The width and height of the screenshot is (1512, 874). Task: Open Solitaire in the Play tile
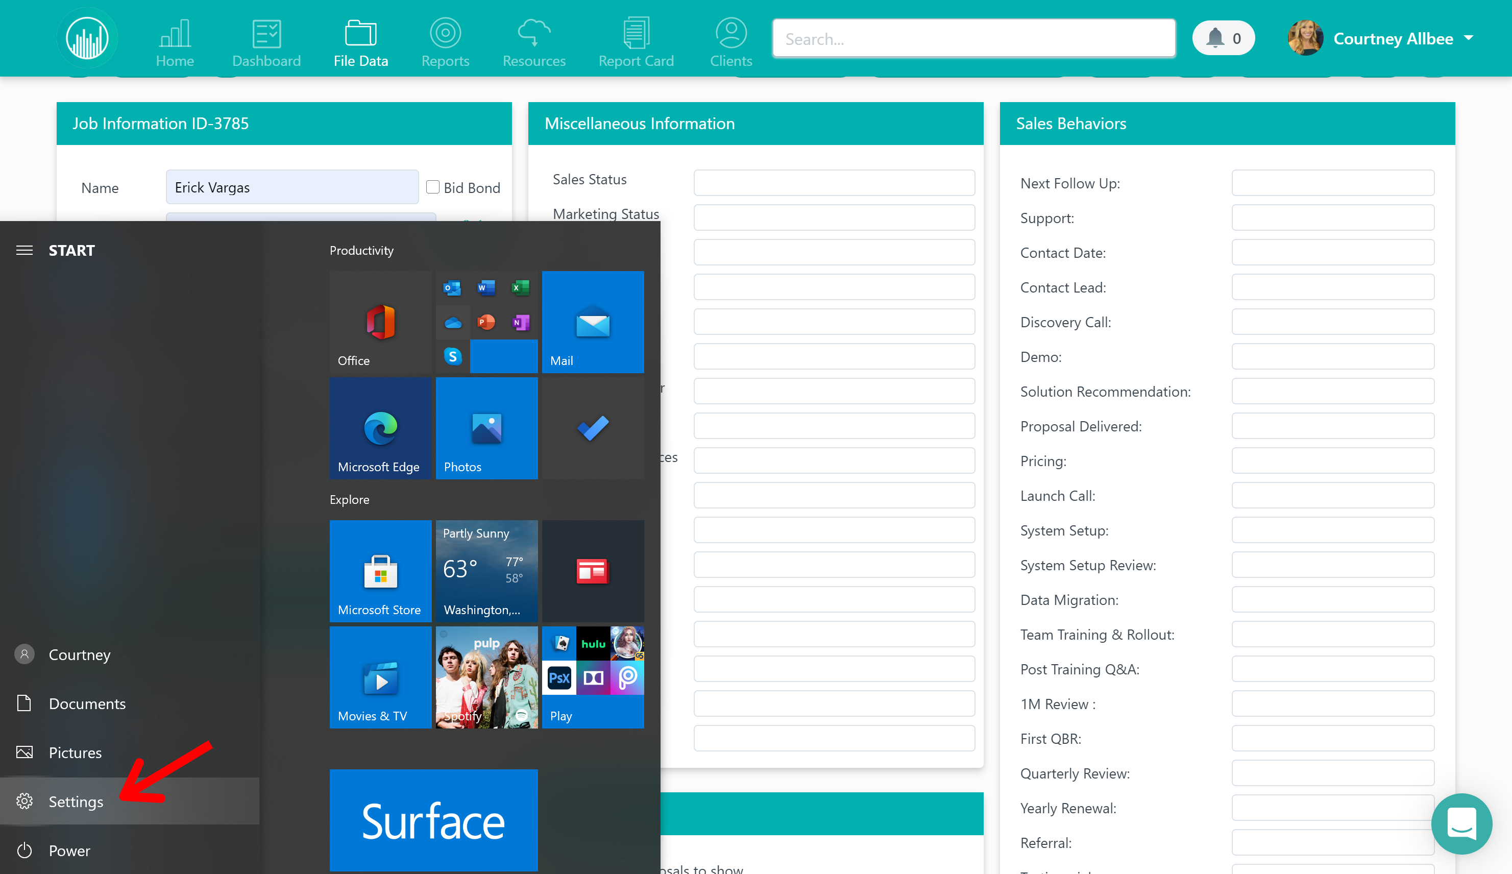(559, 643)
